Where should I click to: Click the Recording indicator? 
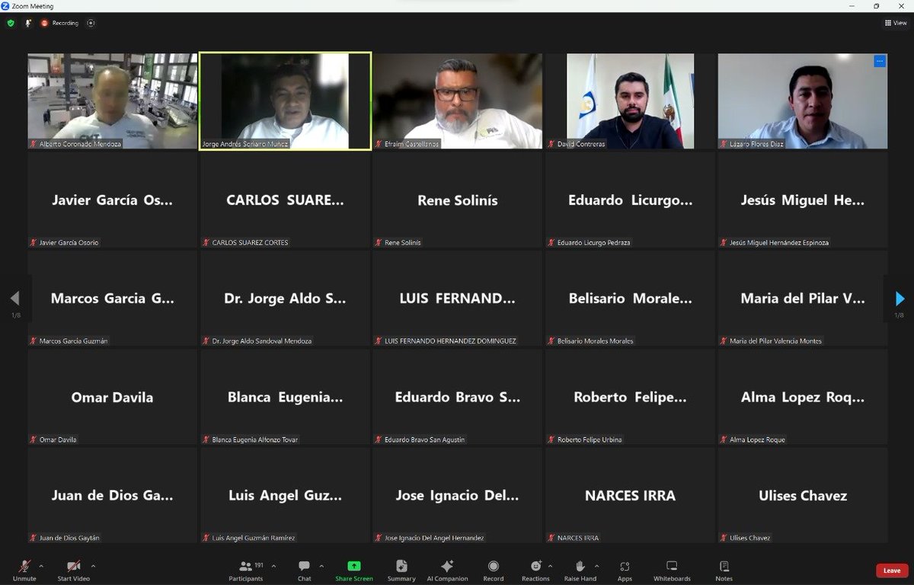pos(59,23)
